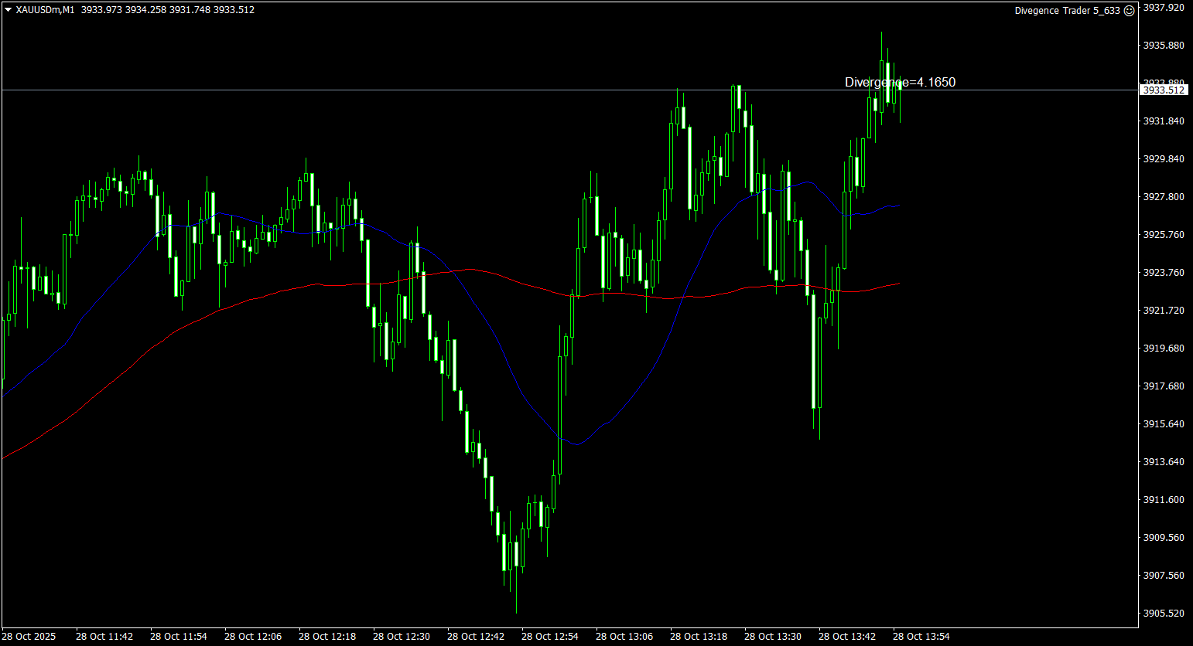Click the 3927.800 price scale label

pos(1164,197)
